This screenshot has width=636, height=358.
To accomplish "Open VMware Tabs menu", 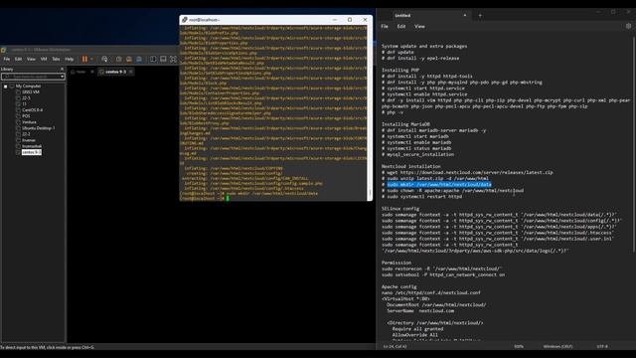I will coord(56,60).
